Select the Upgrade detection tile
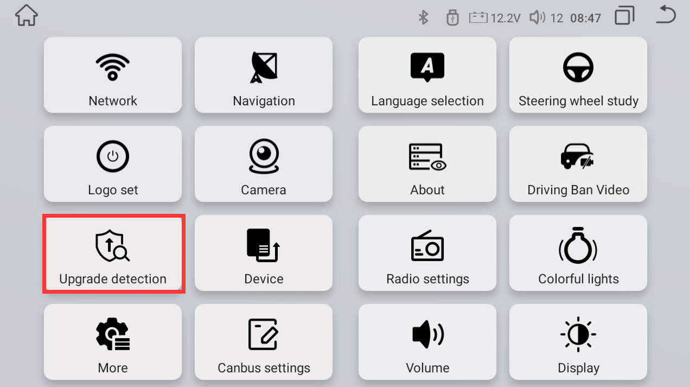Screen dimensions: 690x387 [x=113, y=253]
